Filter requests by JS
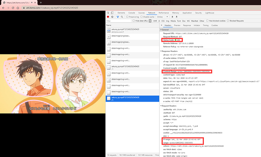Image resolution: width=261 pixels, height=157 pixels. [x=159, y=21]
